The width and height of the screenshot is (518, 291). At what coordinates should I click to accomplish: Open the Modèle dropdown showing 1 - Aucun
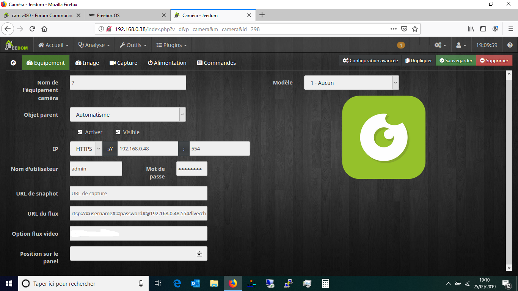pyautogui.click(x=352, y=83)
